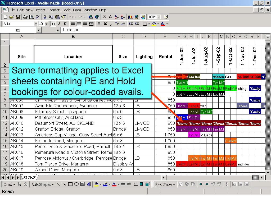271x203 pixels.
Task: Launch the Chart Wizard icon
Action: pos(130,17)
